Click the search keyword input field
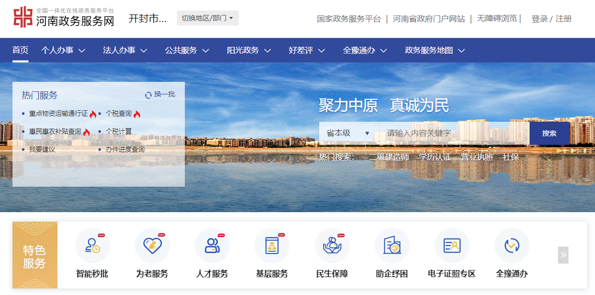The height and width of the screenshot is (295, 595). (452, 133)
